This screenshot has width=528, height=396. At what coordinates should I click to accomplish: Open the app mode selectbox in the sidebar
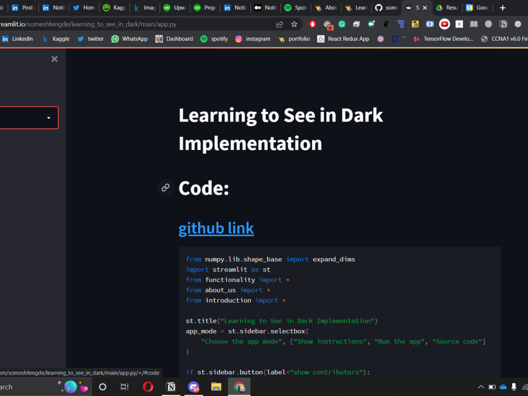click(x=29, y=118)
